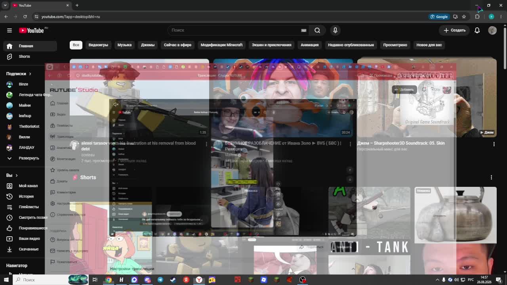507x285 pixels.
Task: Open the Sharpshooter3D Soundtrack title link
Action: (x=401, y=143)
